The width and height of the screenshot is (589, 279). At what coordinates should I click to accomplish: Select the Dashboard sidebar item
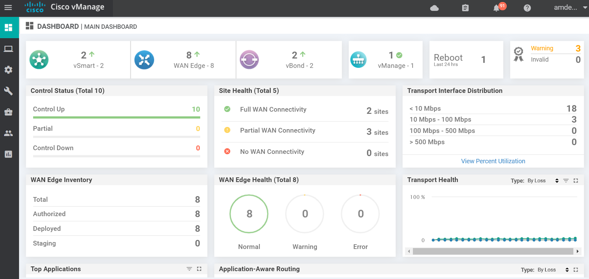(x=8, y=28)
